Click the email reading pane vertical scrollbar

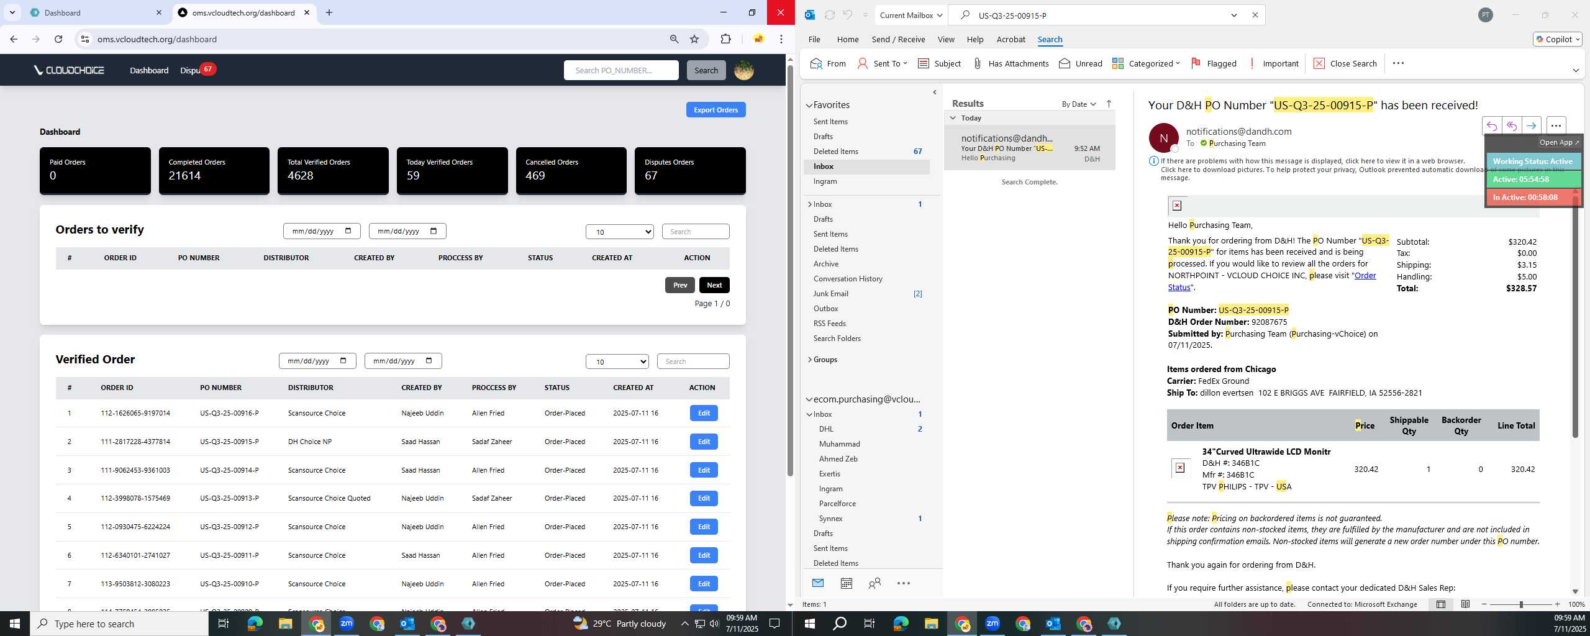point(1574,317)
